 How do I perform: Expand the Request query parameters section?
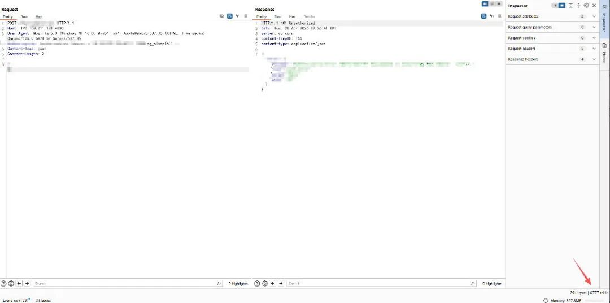(594, 27)
